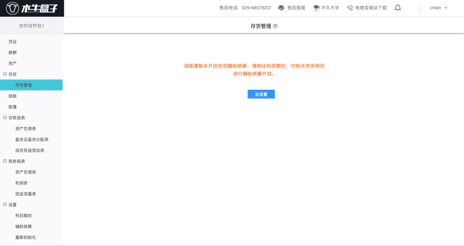Open the chien user dropdown arrow
This screenshot has width=464, height=246.
coord(446,8)
